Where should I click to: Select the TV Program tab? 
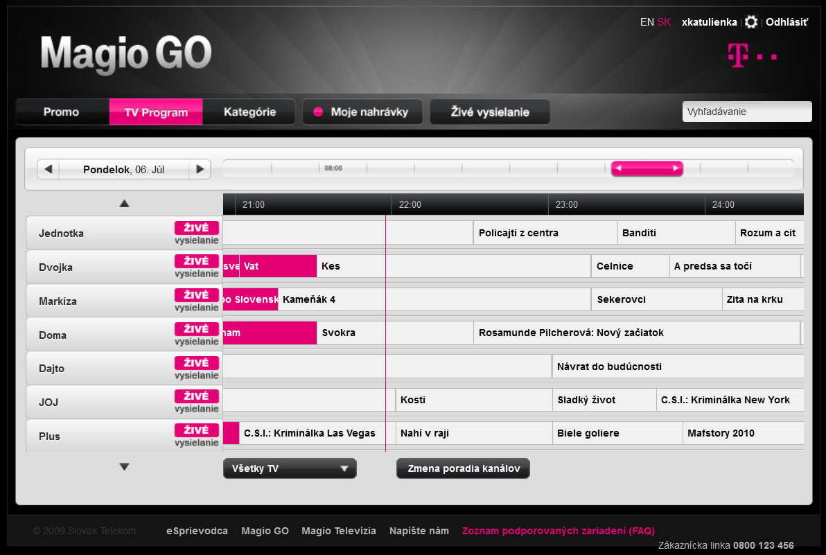(x=156, y=112)
